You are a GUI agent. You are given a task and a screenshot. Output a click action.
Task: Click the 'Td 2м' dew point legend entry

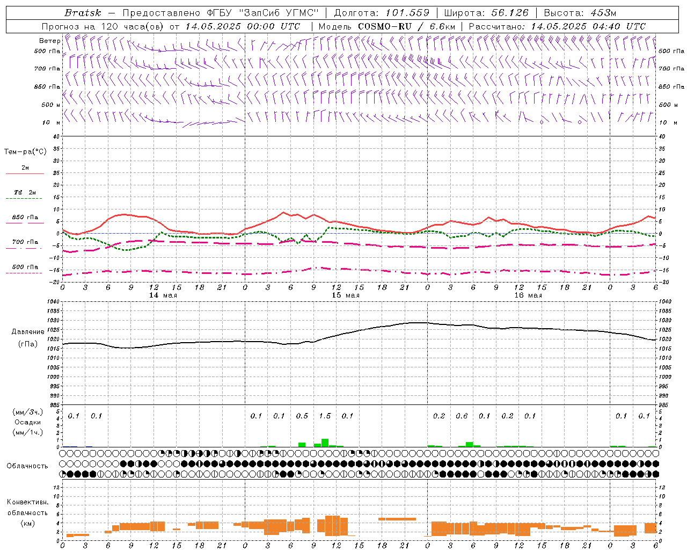pos(25,192)
